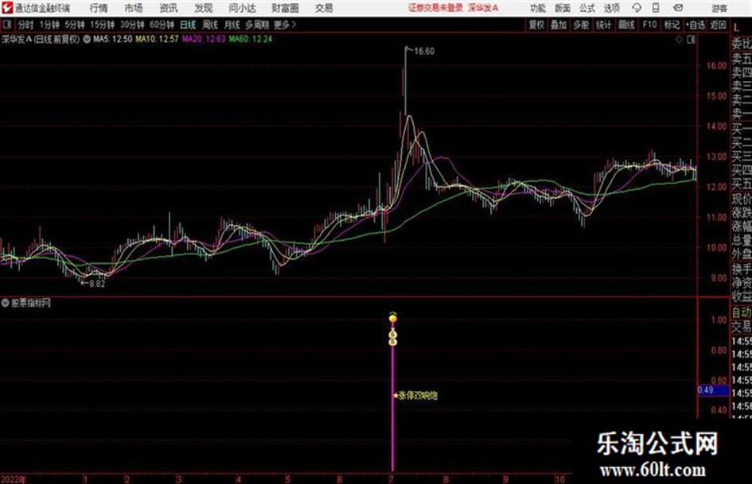752x484 pixels.
Task: Open the 行情 menu
Action: click(99, 8)
